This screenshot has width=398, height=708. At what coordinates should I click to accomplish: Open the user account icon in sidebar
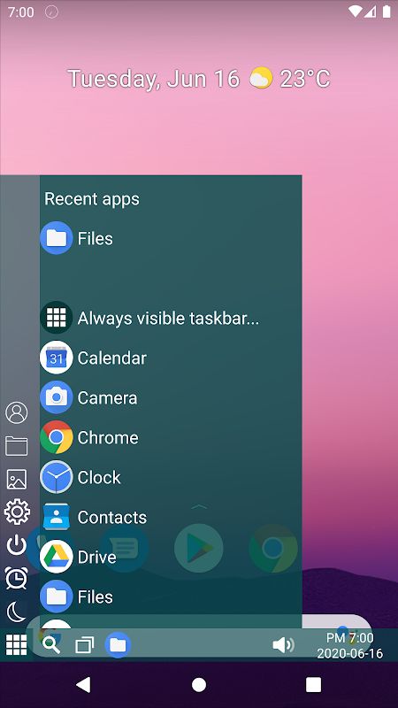point(17,412)
